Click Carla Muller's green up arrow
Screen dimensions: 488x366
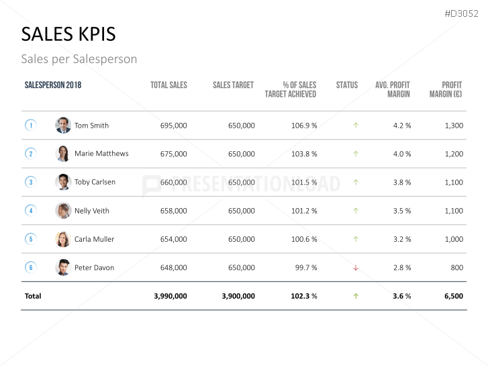tap(356, 239)
